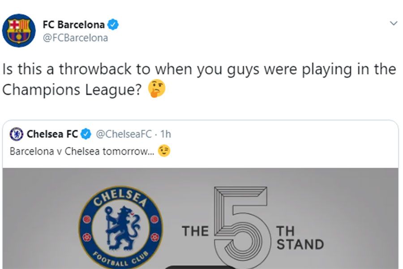403x269 pixels.
Task: Click the thinking face emoji
Action: coord(157,89)
